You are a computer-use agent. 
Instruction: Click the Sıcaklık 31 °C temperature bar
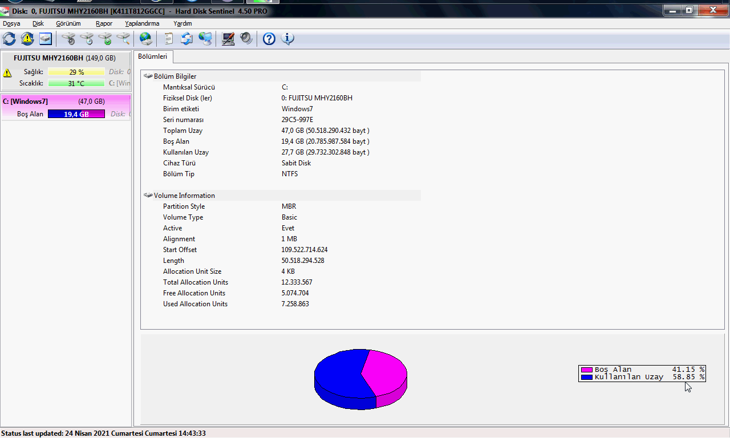point(76,83)
